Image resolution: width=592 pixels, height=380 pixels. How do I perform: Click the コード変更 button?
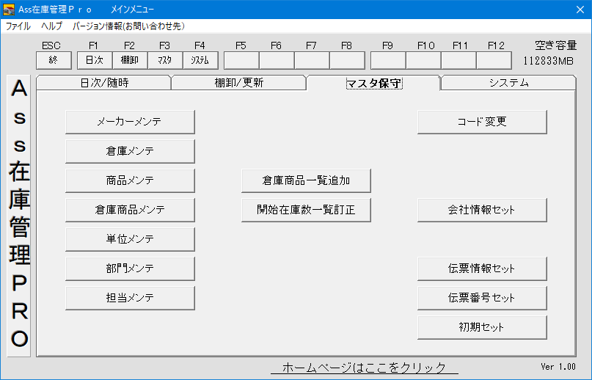point(482,122)
